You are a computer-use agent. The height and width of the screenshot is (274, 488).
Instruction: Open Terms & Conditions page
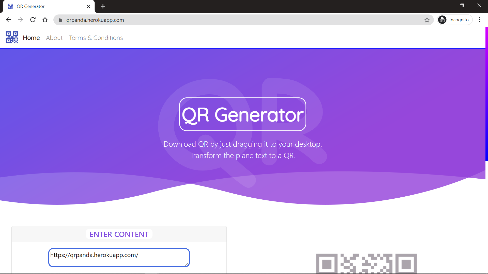click(96, 38)
